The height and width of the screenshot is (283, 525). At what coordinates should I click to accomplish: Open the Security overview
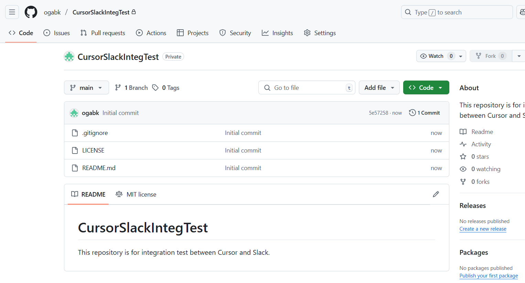[x=235, y=33]
